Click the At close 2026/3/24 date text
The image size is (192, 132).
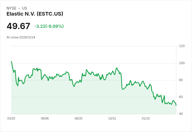(21, 37)
